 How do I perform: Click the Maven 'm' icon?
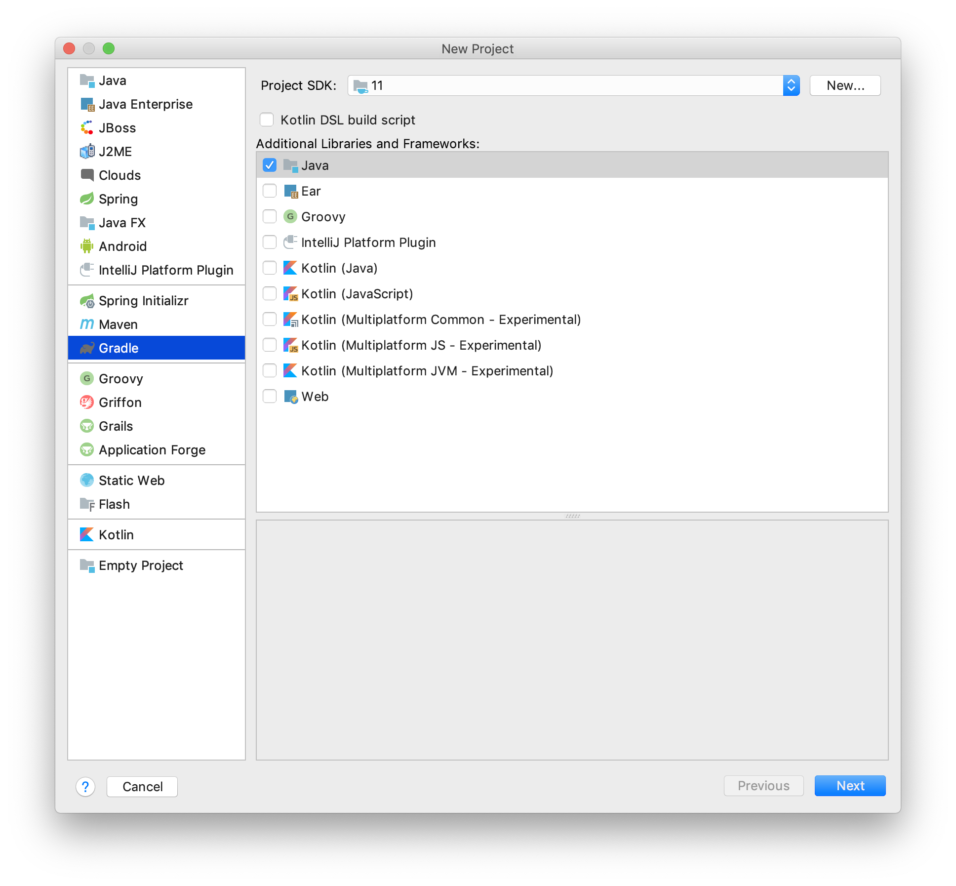tap(87, 324)
